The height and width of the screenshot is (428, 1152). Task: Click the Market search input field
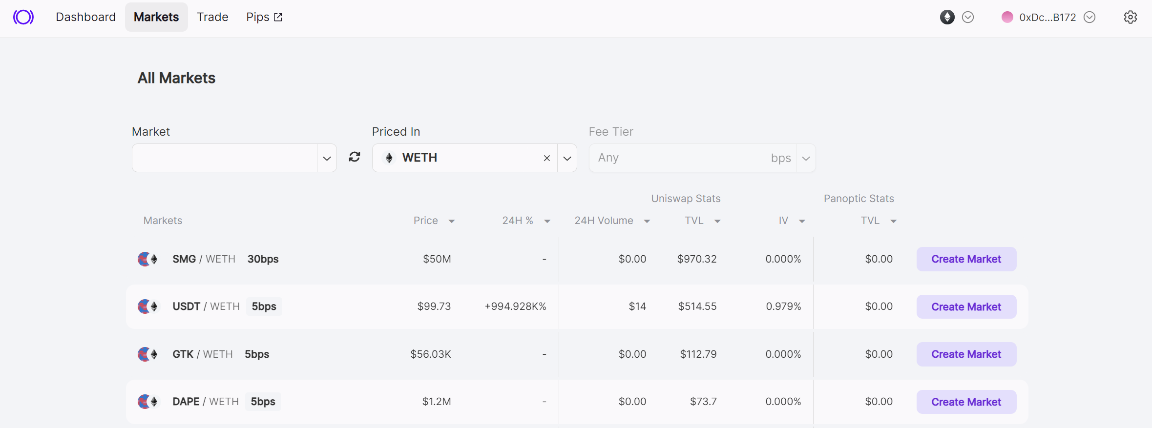point(225,158)
